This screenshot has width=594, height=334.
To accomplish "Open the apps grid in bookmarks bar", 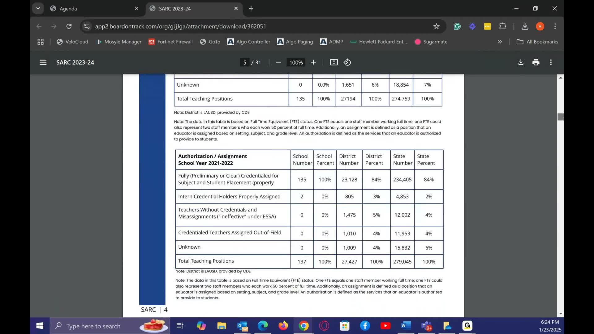I will tap(41, 42).
